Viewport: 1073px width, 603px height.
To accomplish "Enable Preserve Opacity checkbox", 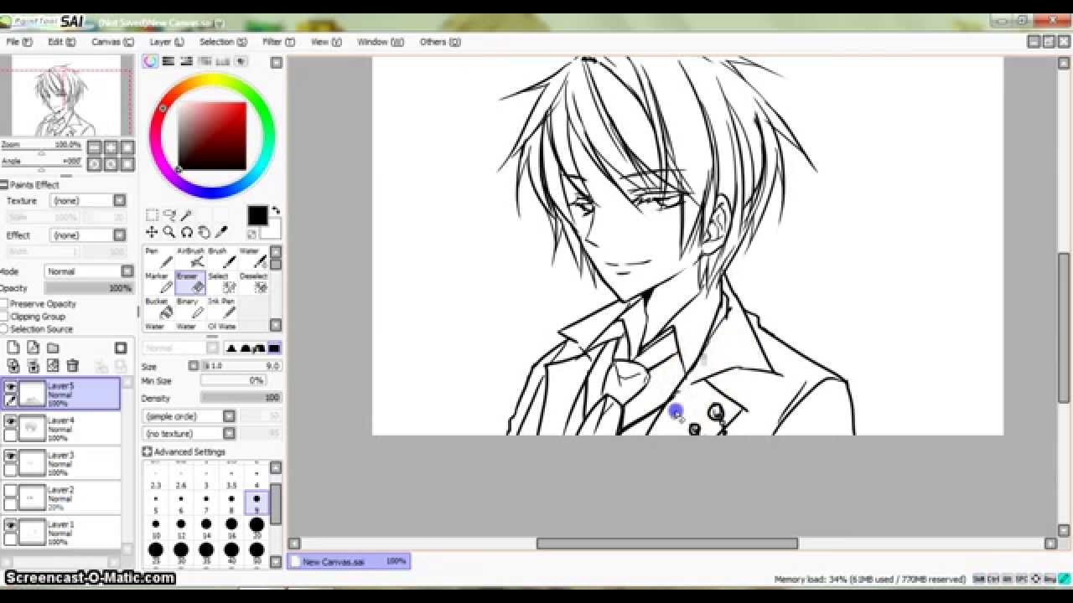I will coord(4,304).
